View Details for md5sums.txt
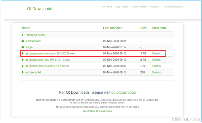This screenshot has height=123, width=202. 157,72
